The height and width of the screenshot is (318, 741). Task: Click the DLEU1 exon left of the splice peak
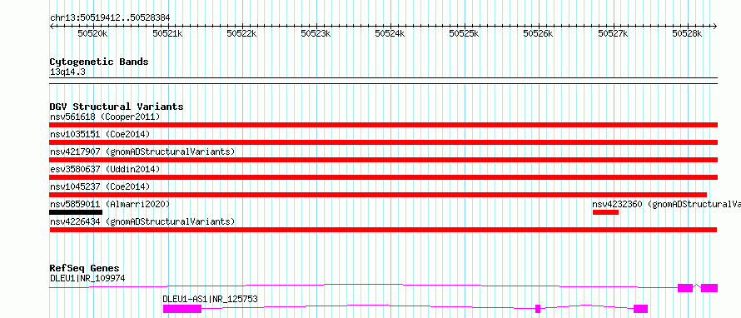tap(685, 288)
